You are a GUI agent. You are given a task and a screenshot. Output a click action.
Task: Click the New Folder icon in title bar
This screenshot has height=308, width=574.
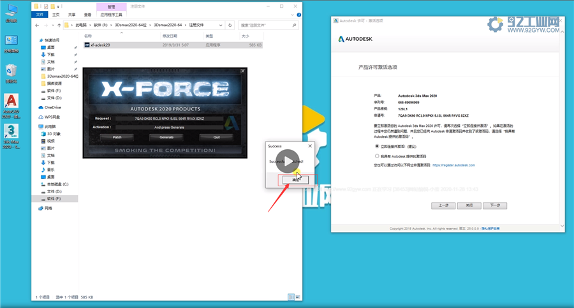click(52, 6)
